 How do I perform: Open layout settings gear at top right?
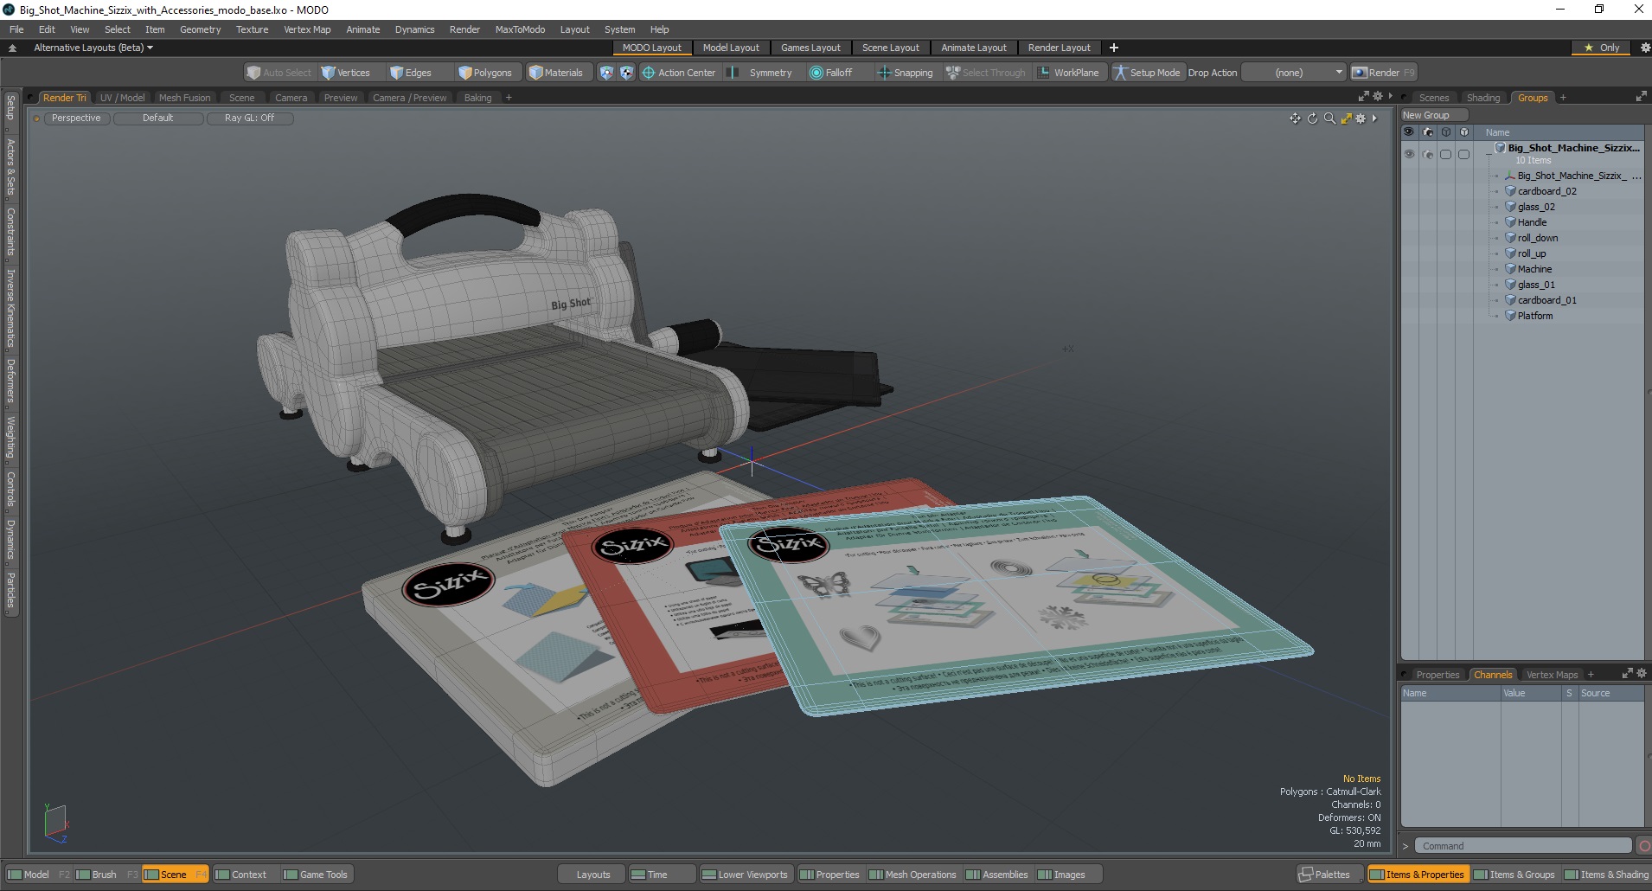(1645, 48)
